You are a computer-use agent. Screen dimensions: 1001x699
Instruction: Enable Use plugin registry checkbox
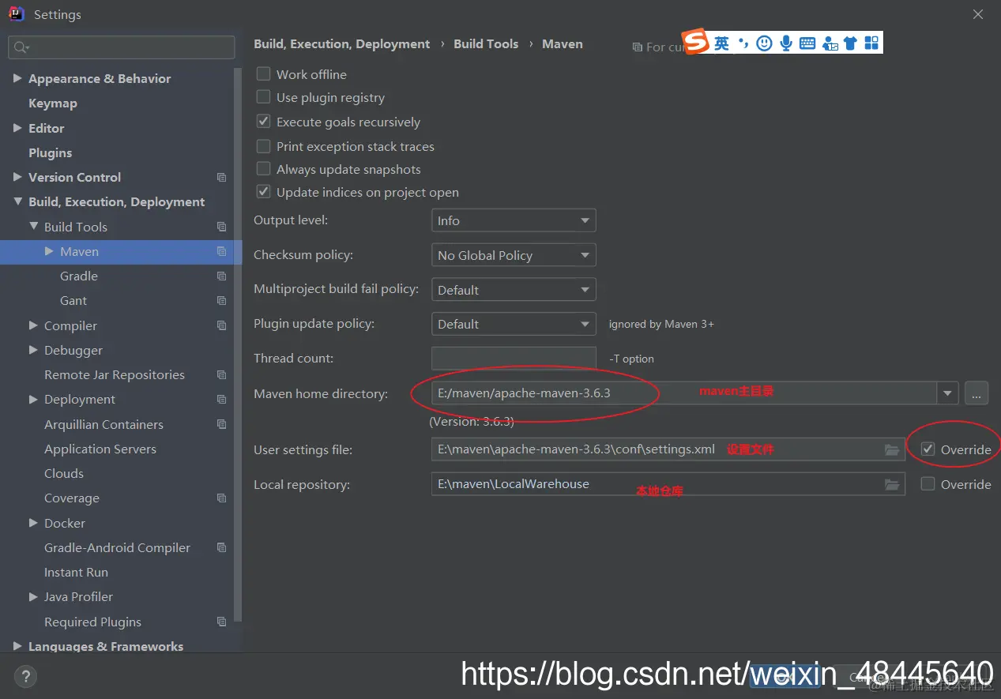(263, 97)
